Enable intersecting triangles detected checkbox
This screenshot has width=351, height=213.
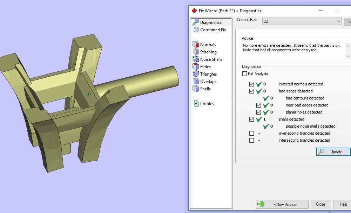[x=251, y=140]
